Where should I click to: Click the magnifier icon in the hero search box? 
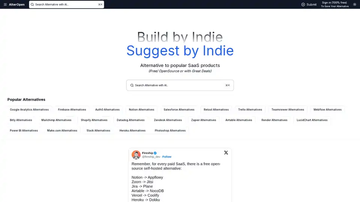pyautogui.click(x=132, y=85)
